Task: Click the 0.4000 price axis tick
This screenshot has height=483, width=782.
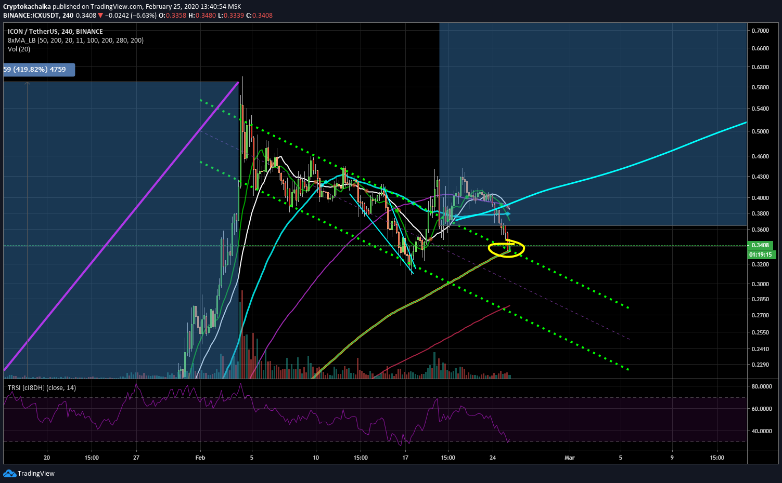Action: click(x=760, y=198)
